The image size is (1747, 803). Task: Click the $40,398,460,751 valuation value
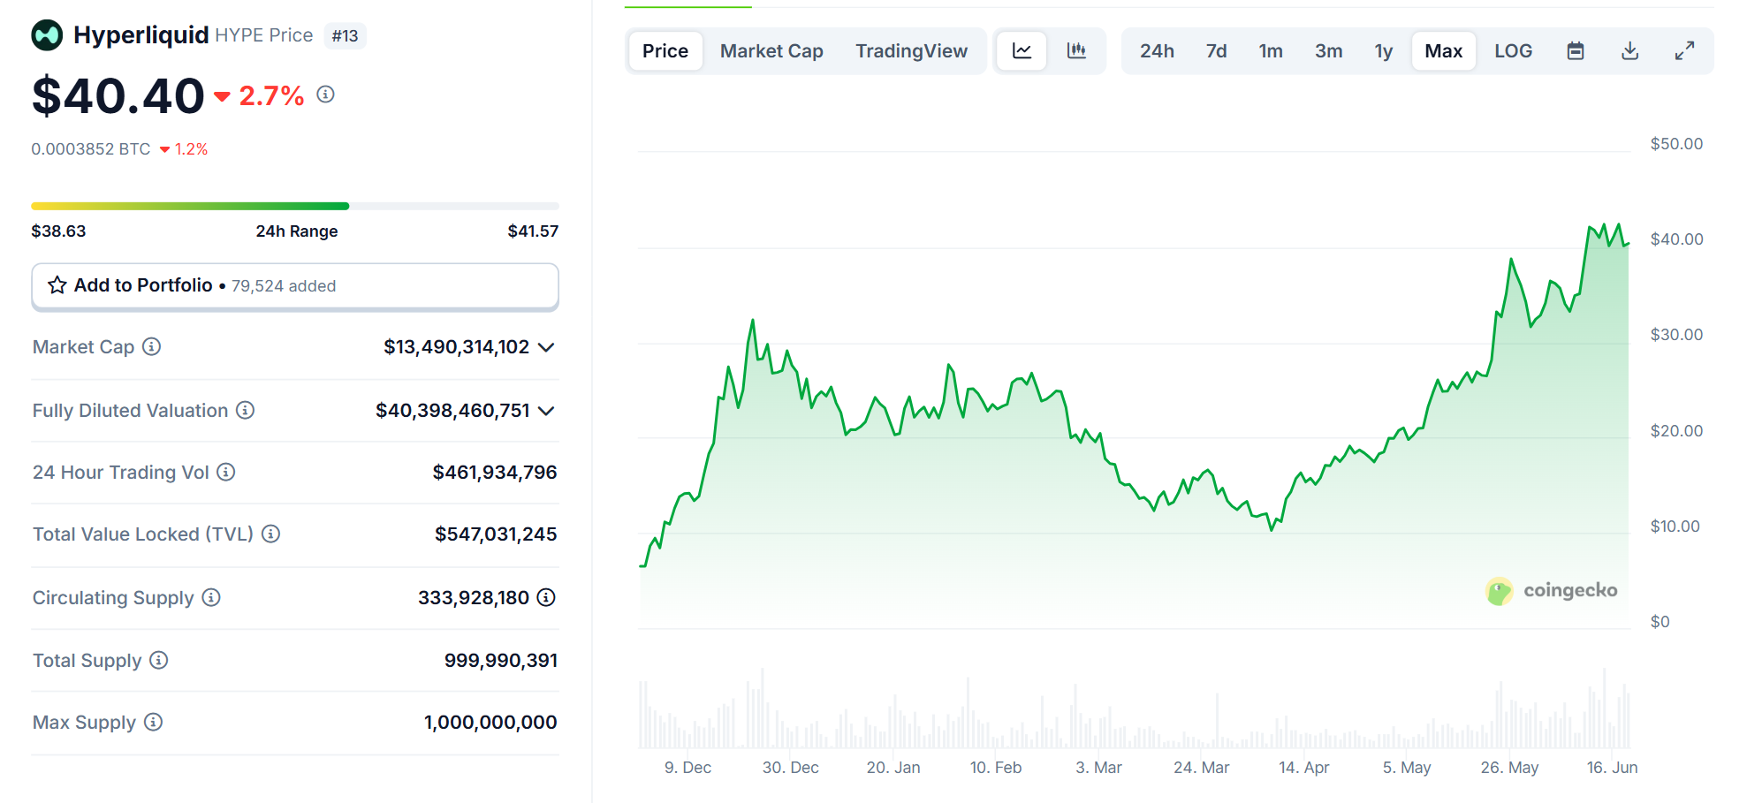pyautogui.click(x=452, y=411)
